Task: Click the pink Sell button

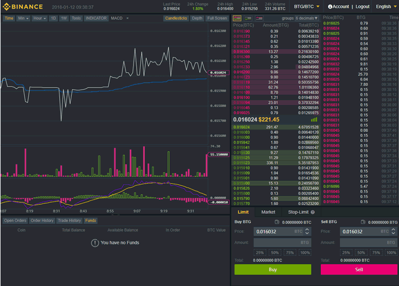Action: 359,270
